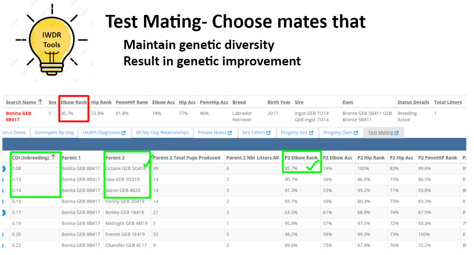Click sort arrow beside Search Name header
The image size is (474, 255).
point(40,102)
